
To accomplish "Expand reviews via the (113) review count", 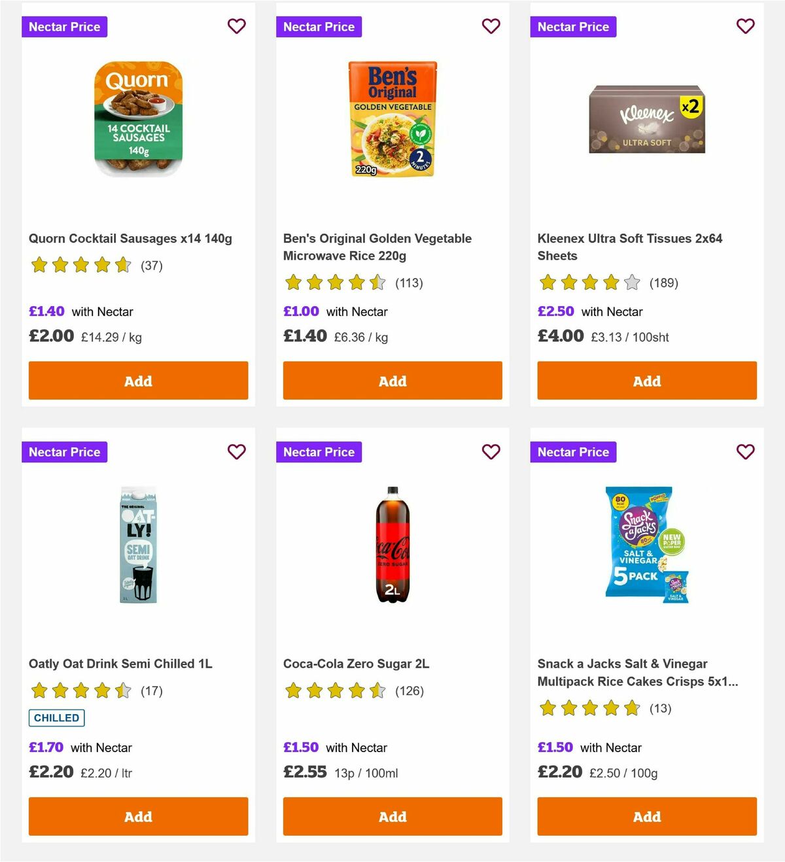I will click(410, 283).
